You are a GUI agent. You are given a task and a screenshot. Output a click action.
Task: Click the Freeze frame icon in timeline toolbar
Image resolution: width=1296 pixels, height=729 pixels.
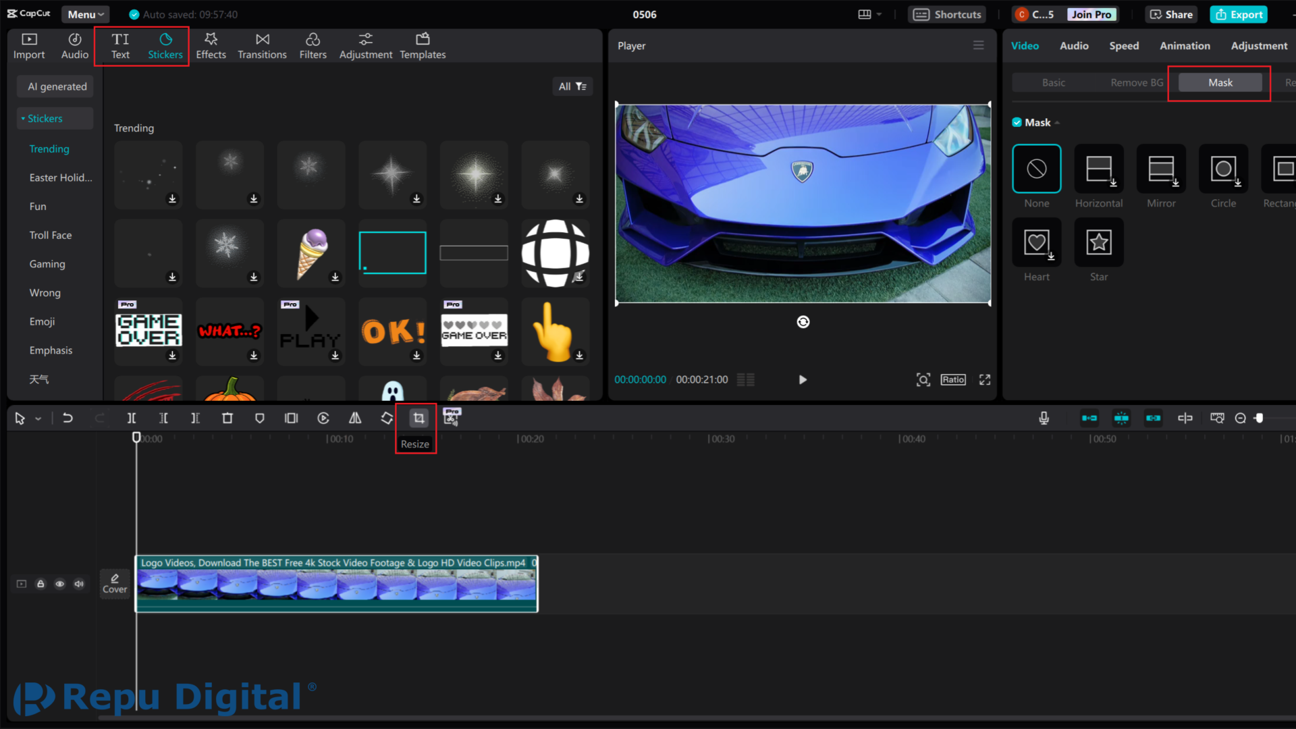pos(291,418)
